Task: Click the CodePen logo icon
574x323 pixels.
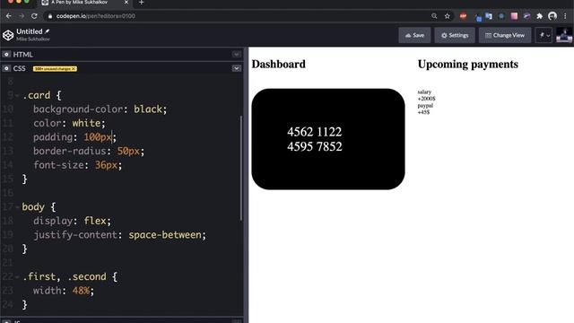Action: (x=8, y=35)
